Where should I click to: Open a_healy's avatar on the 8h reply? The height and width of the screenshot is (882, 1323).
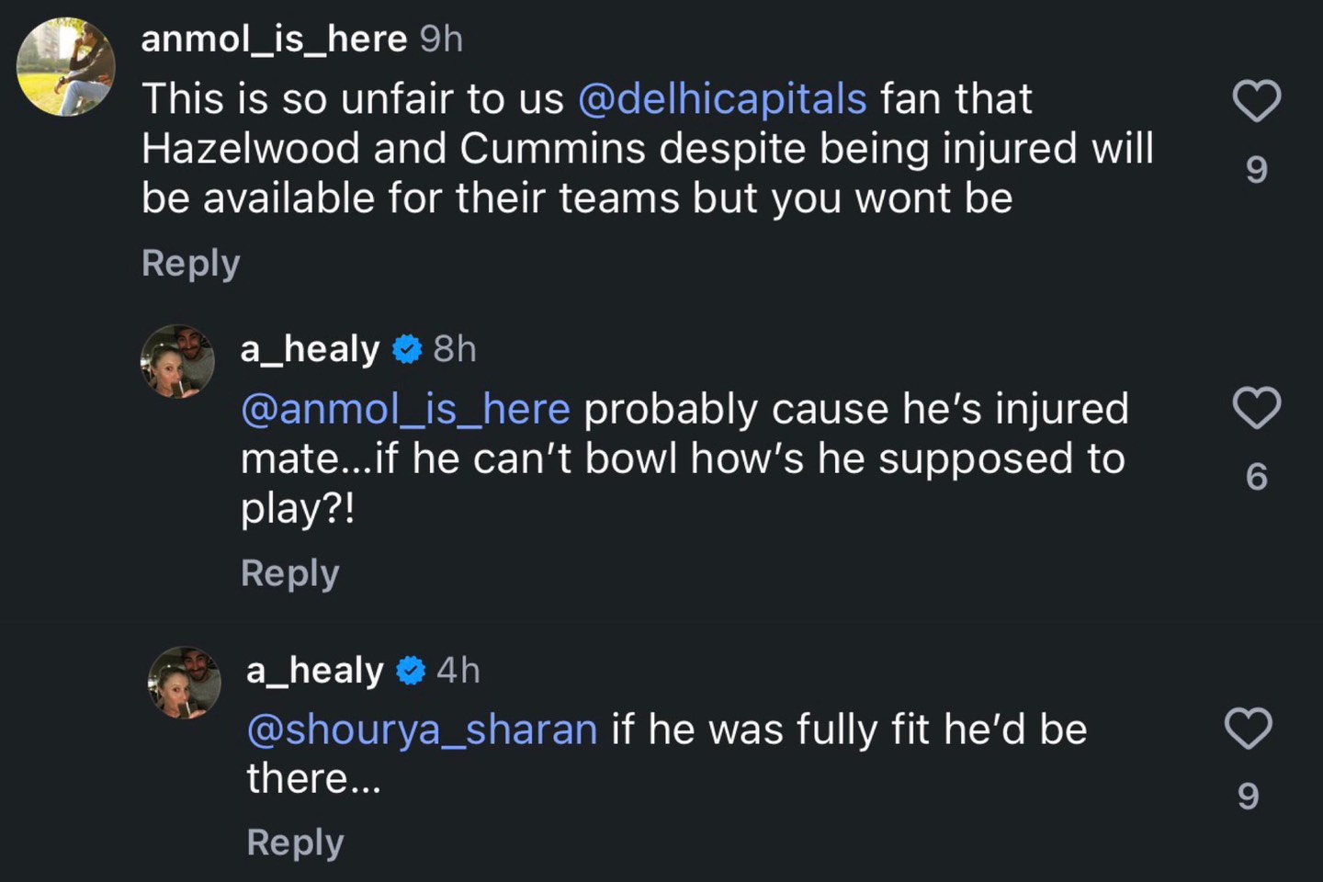177,361
